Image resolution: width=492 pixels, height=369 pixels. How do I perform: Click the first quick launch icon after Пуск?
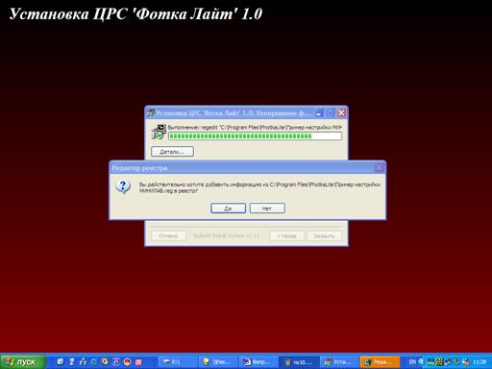[61, 361]
